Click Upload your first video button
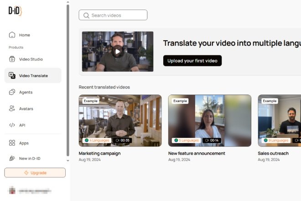The width and height of the screenshot is (301, 201). tap(192, 61)
